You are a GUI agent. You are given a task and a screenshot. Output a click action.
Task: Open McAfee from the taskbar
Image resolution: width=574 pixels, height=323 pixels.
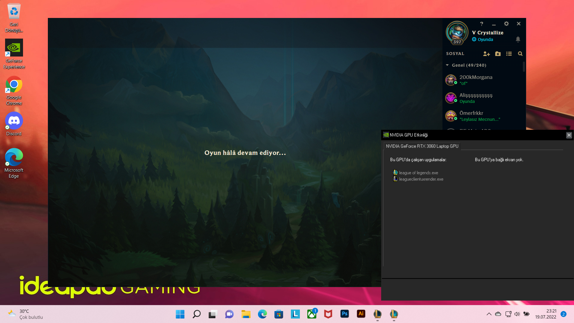tap(328, 314)
